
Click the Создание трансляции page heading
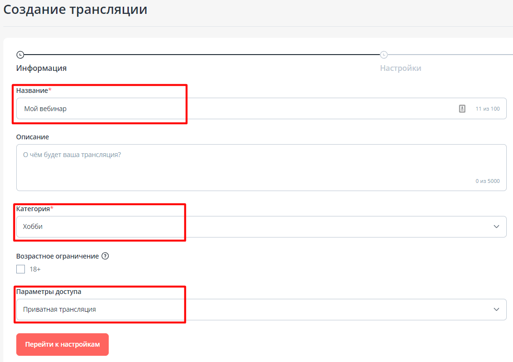click(75, 9)
